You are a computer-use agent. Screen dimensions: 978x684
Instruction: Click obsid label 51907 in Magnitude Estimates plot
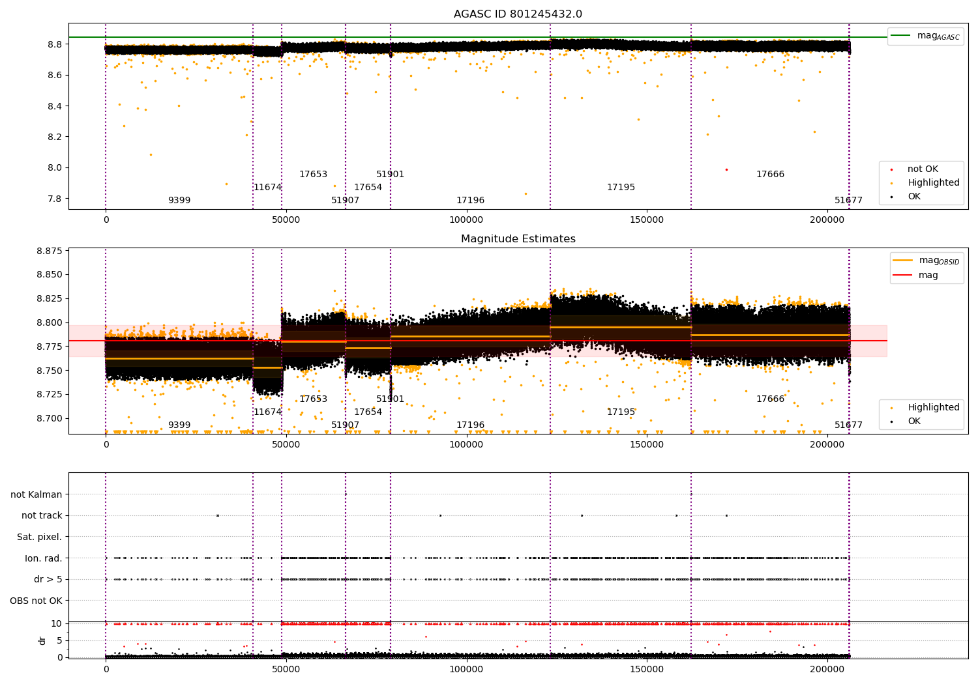point(345,425)
